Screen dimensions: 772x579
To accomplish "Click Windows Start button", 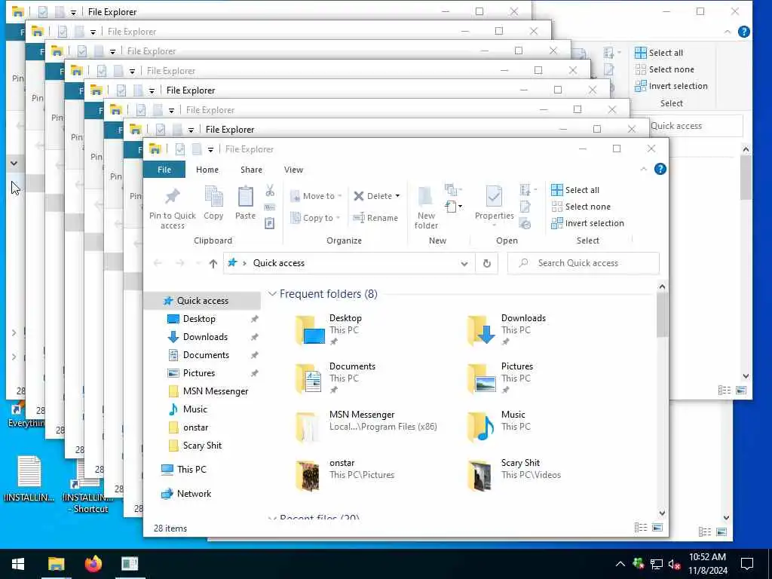I will (18, 564).
